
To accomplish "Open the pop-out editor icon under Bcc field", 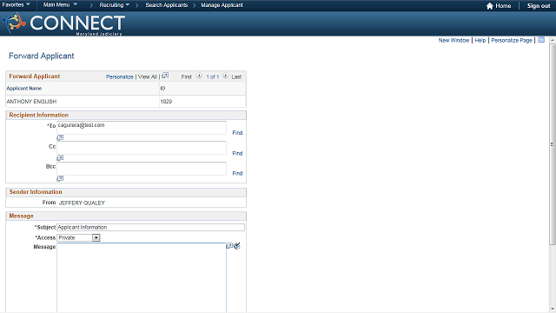I will click(x=60, y=178).
